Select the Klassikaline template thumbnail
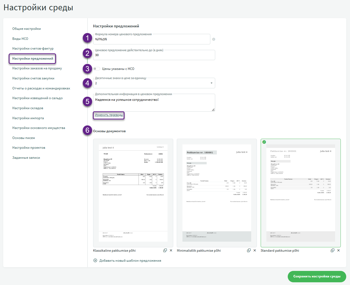 [133, 193]
